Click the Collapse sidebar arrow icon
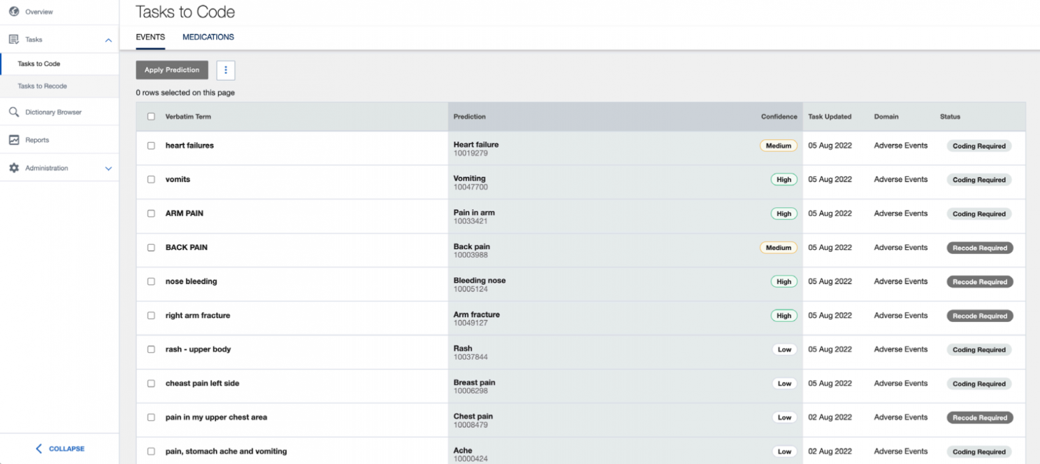This screenshot has height=464, width=1040. tap(39, 449)
